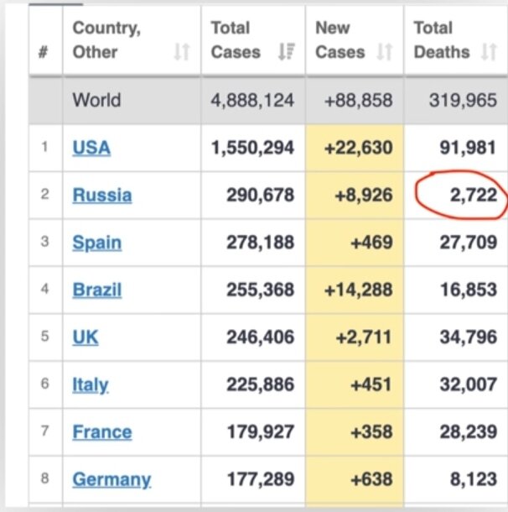The width and height of the screenshot is (508, 512).
Task: Go to Spain's statistics page
Action: point(96,243)
